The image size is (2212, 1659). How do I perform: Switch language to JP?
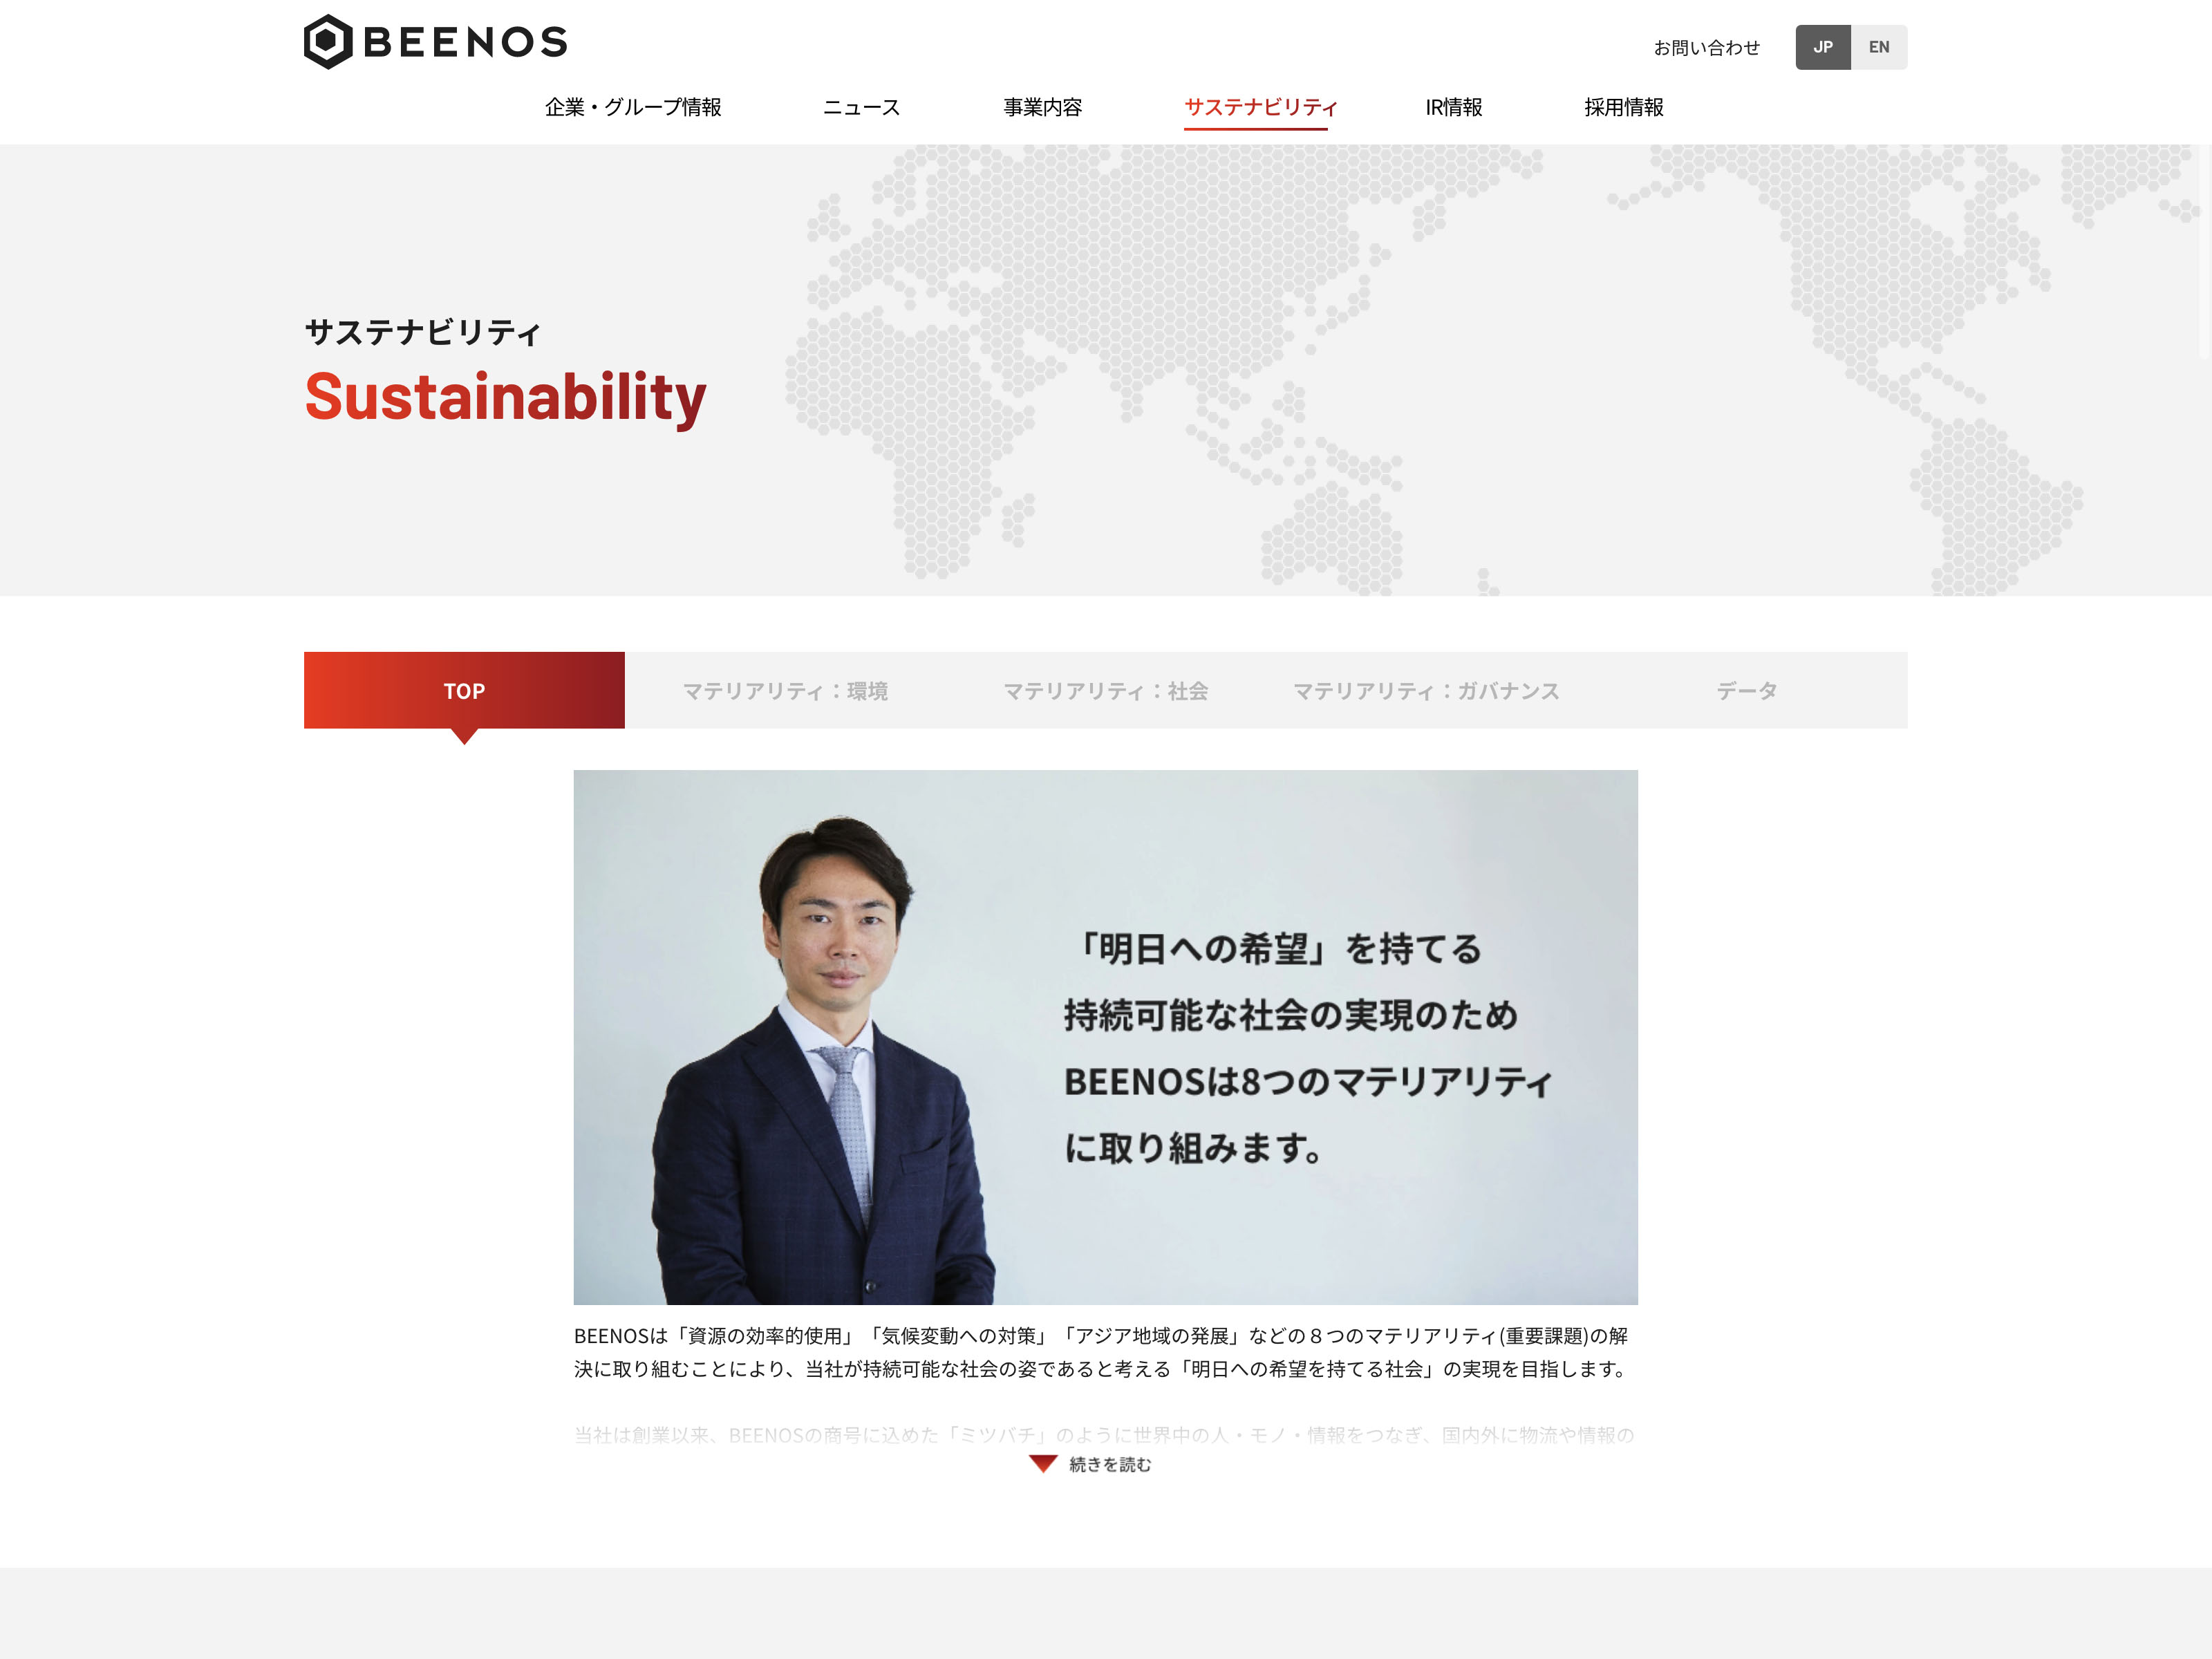(1822, 47)
